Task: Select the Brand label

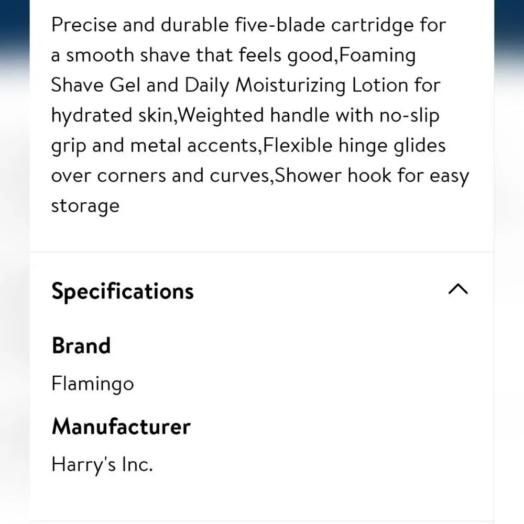Action: pos(81,345)
